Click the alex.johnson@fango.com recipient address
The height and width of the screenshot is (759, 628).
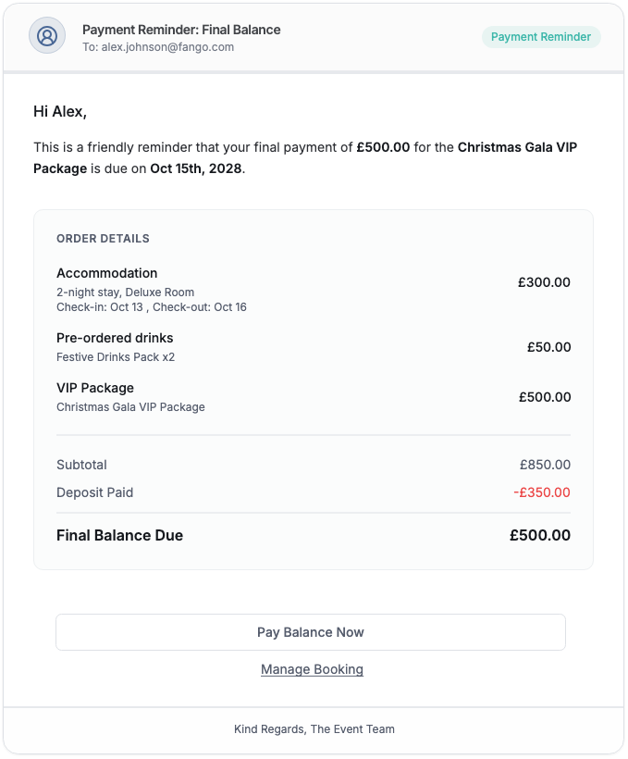pyautogui.click(x=167, y=47)
